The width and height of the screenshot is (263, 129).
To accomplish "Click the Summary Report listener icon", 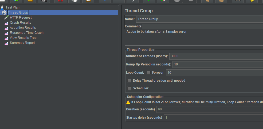I will [6, 43].
